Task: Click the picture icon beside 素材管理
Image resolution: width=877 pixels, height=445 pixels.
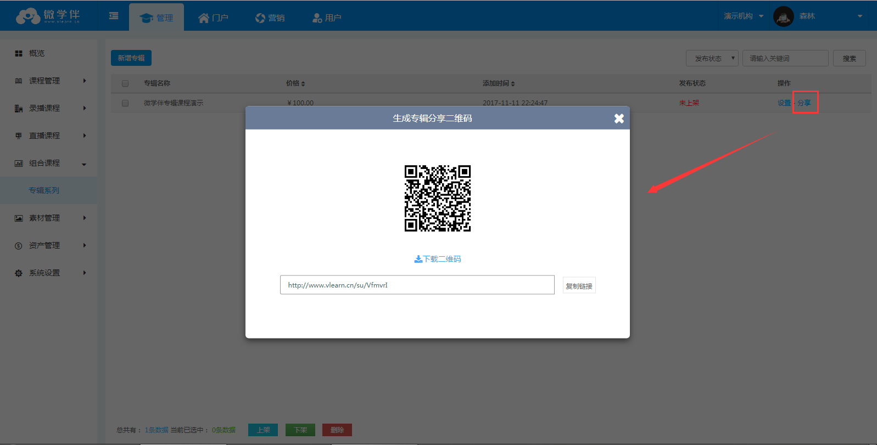Action: pyautogui.click(x=19, y=218)
